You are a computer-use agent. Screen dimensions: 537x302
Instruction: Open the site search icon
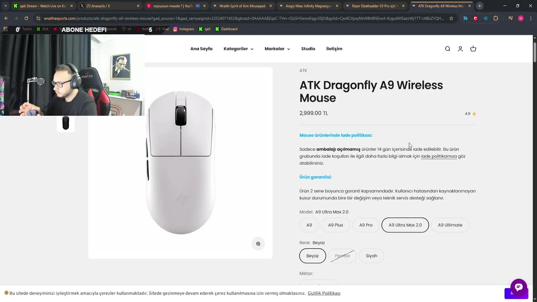click(448, 49)
